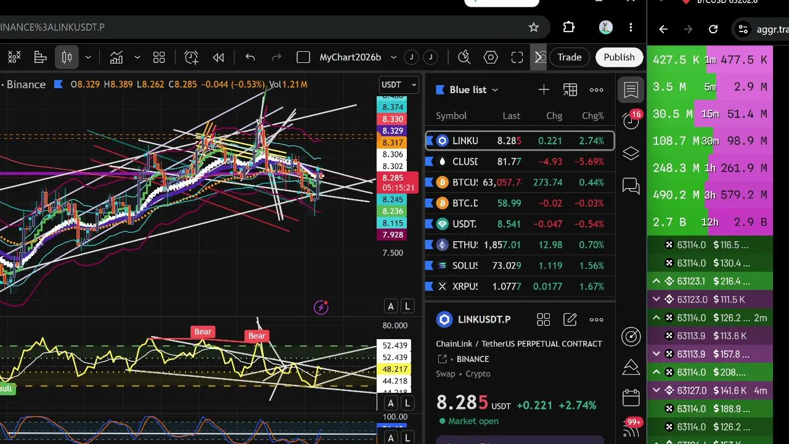Redo the chart action
The width and height of the screenshot is (789, 444).
coord(276,57)
